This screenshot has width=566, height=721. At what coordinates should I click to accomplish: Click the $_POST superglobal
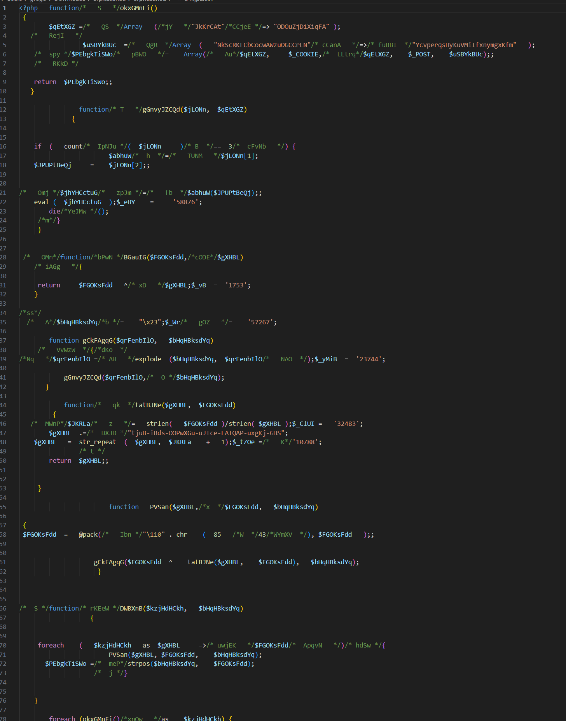(x=419, y=54)
